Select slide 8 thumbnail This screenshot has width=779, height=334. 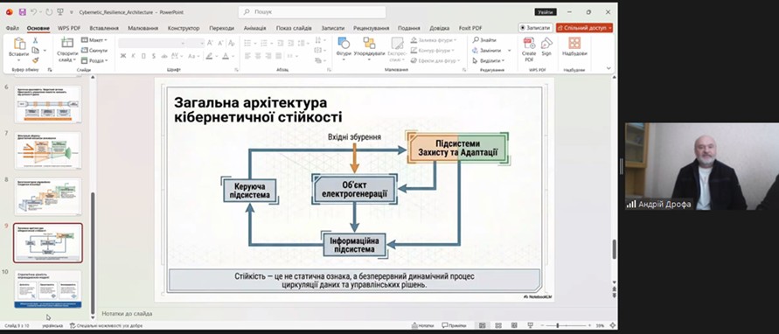point(48,197)
